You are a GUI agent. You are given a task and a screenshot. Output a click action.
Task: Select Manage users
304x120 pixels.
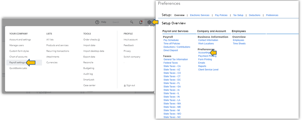pyautogui.click(x=16, y=45)
